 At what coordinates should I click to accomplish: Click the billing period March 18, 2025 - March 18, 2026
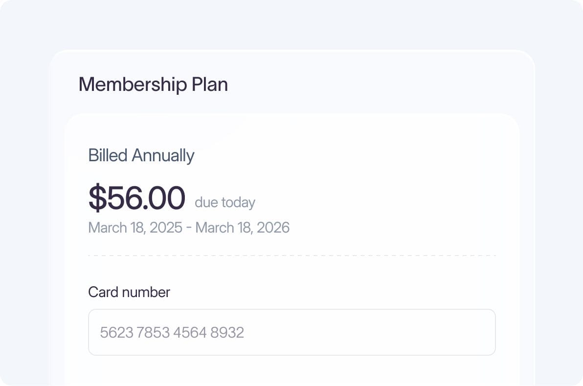pyautogui.click(x=188, y=227)
